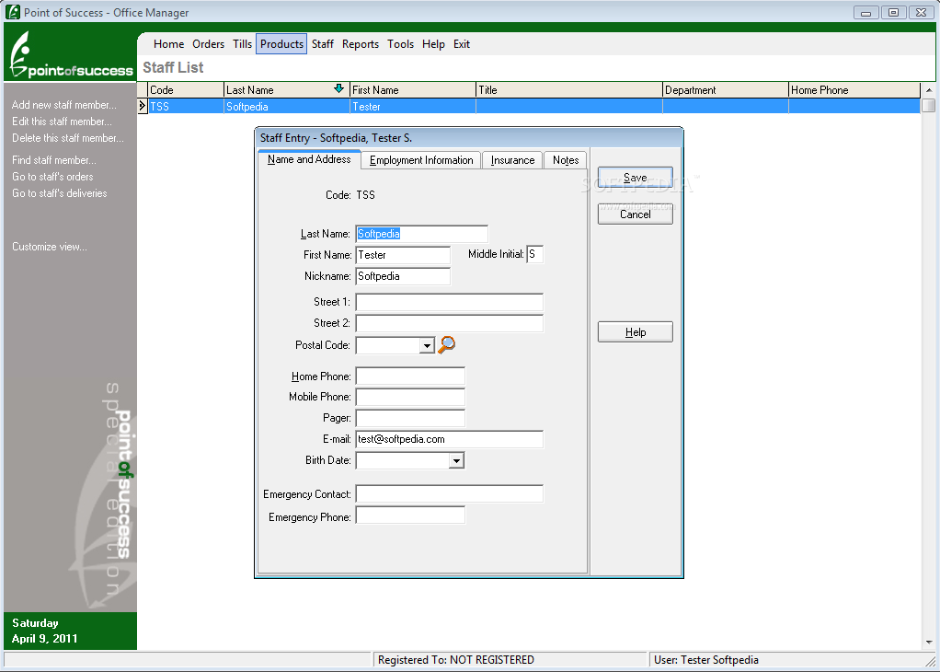Click the Nickname input field

click(403, 276)
